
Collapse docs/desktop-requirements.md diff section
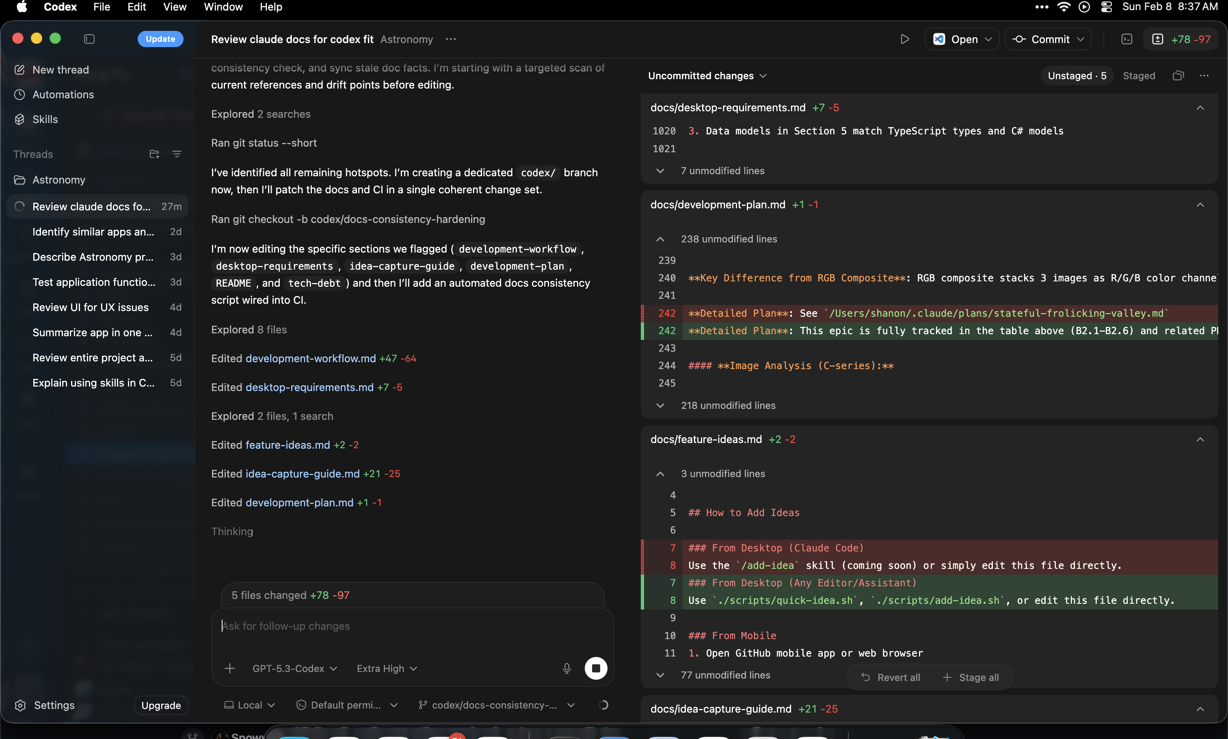(1200, 108)
